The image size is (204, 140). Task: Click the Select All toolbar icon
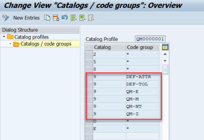(74, 18)
